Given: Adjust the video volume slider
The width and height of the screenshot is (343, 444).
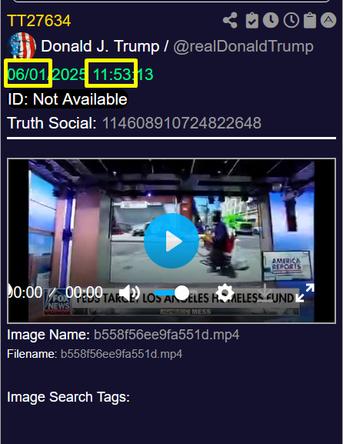Looking at the screenshot, I should (x=171, y=292).
